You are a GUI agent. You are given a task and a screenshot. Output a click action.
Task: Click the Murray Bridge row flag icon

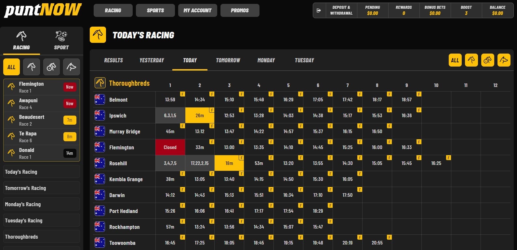click(100, 131)
